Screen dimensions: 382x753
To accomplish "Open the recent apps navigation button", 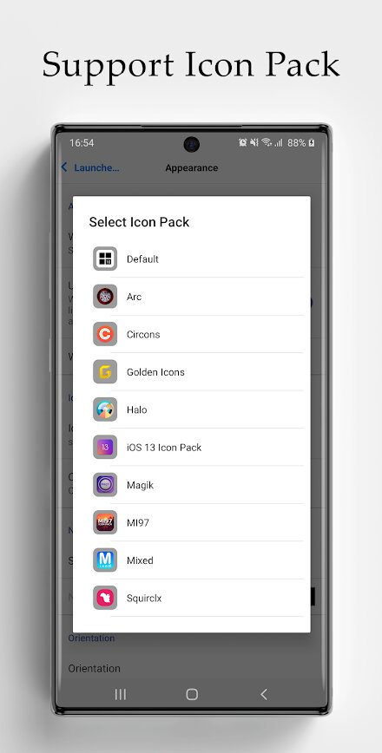I will 120,694.
